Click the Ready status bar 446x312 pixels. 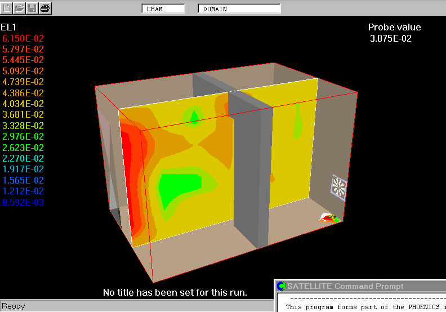click(14, 306)
